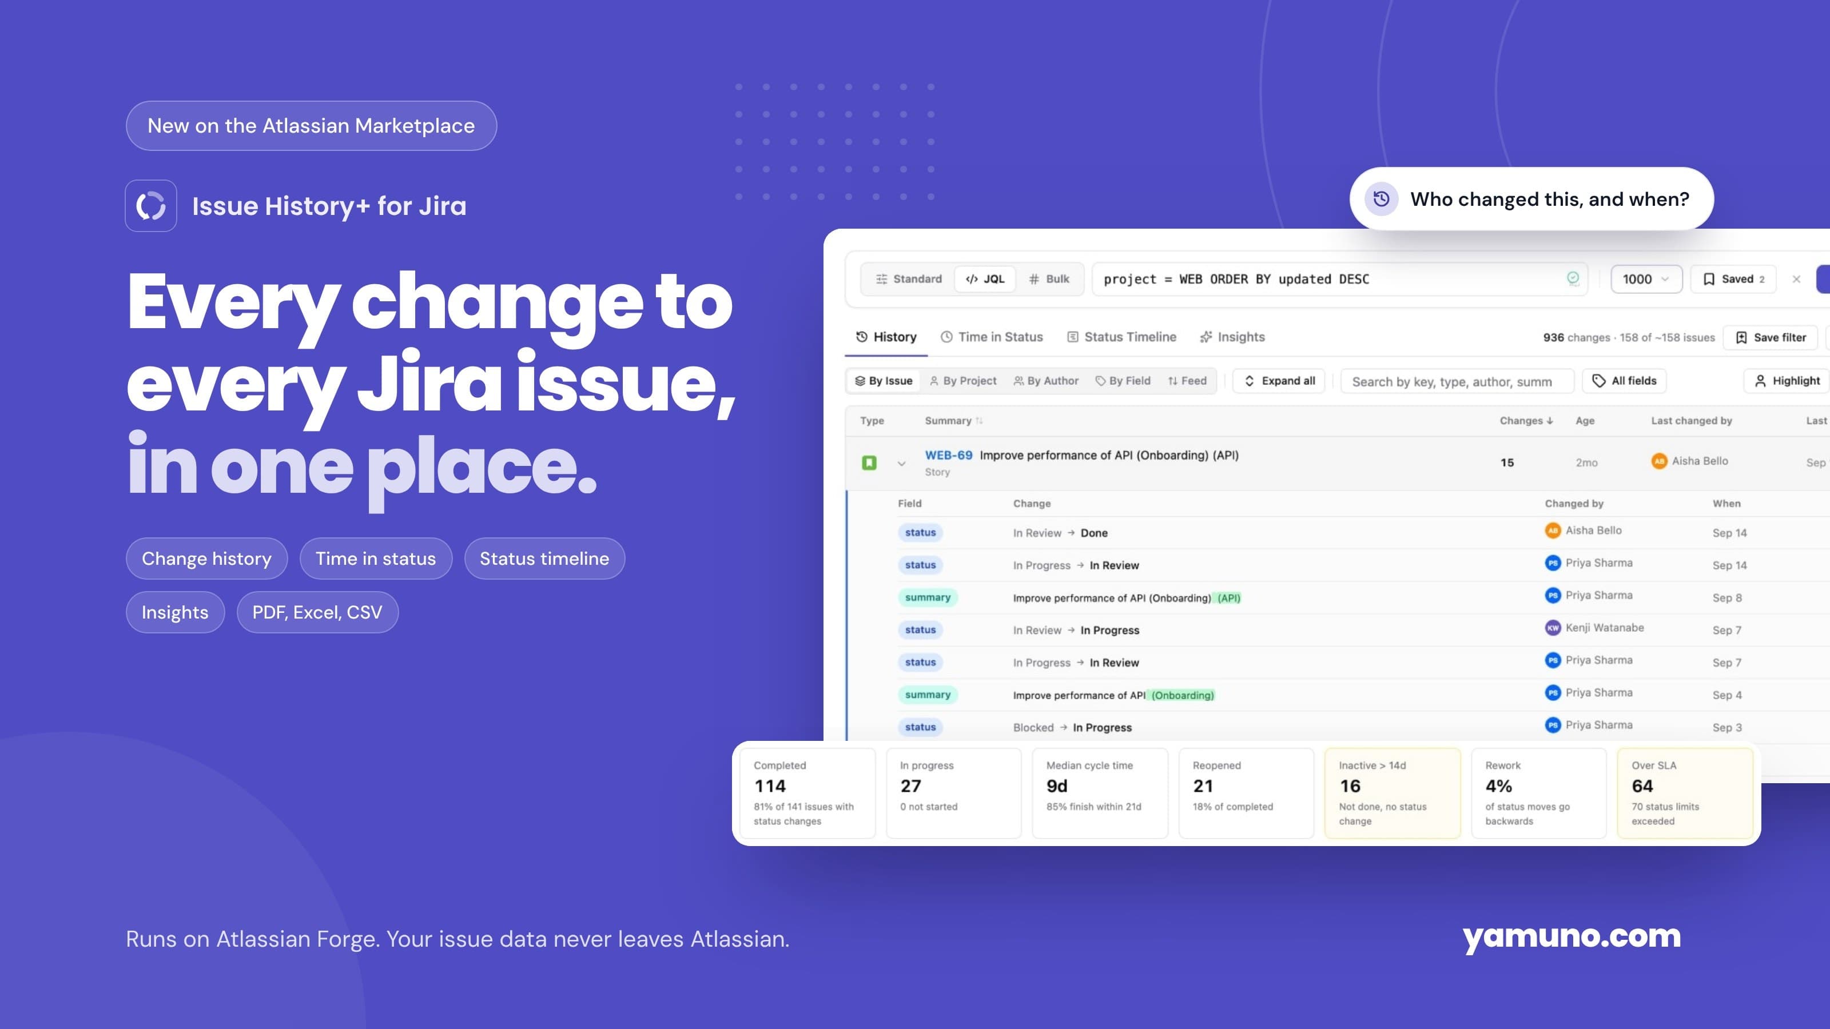Click the Inactive > 14d stat card
The image size is (1830, 1029).
point(1393,792)
